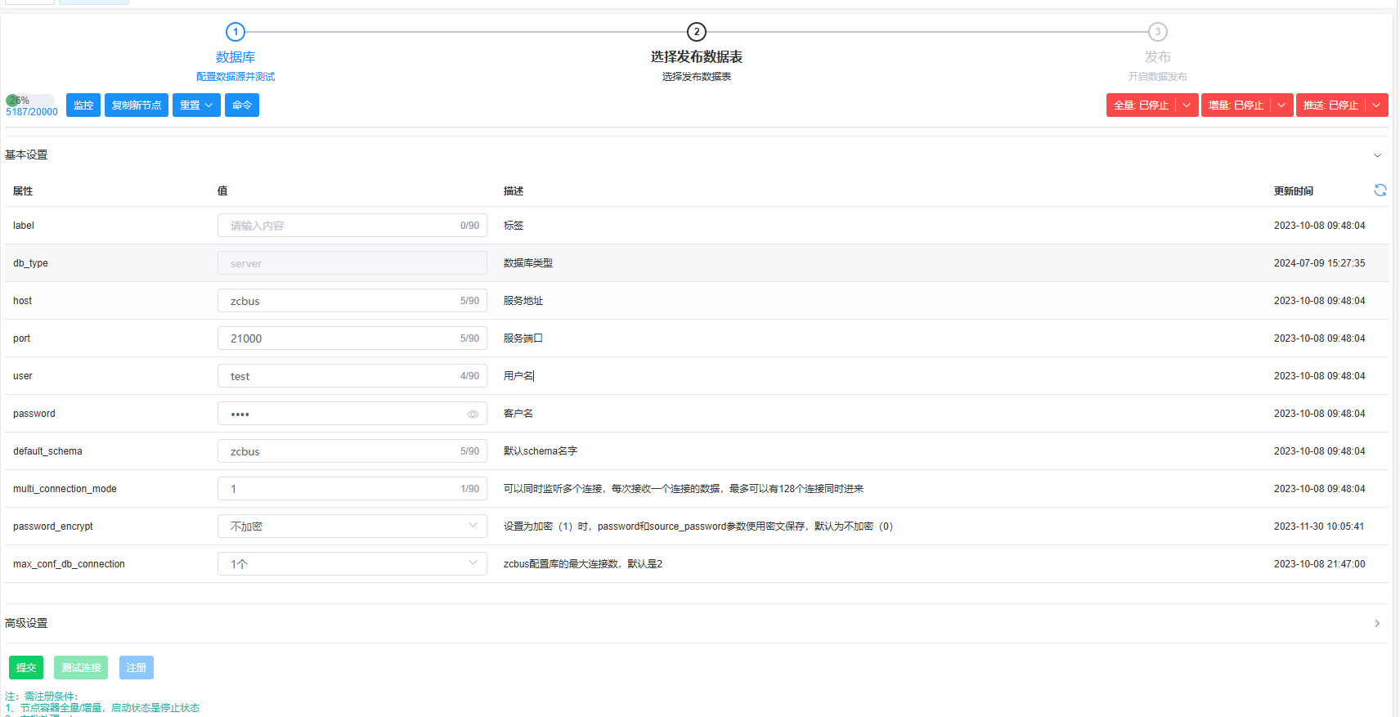
Task: Click the 26% progress indicator
Action: coord(29,101)
